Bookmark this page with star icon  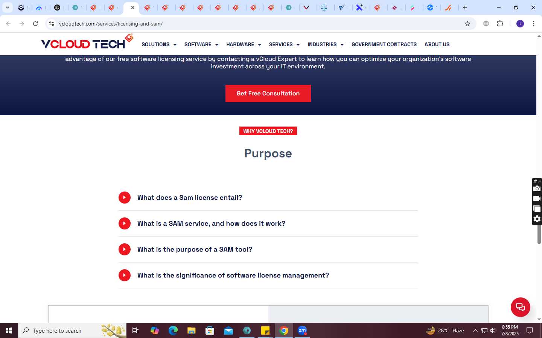coord(467,24)
